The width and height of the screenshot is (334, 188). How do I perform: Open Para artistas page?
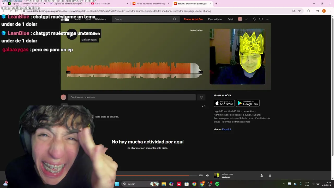(x=215, y=19)
